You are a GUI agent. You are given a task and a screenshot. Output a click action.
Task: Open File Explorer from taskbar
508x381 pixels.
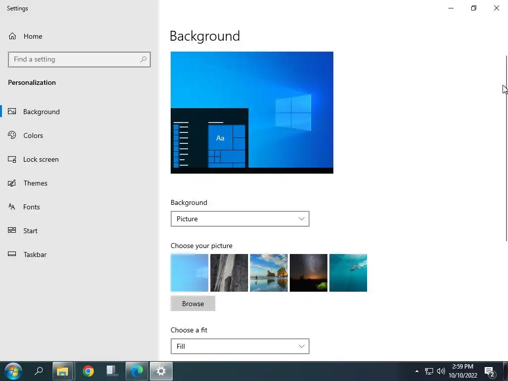click(x=63, y=371)
